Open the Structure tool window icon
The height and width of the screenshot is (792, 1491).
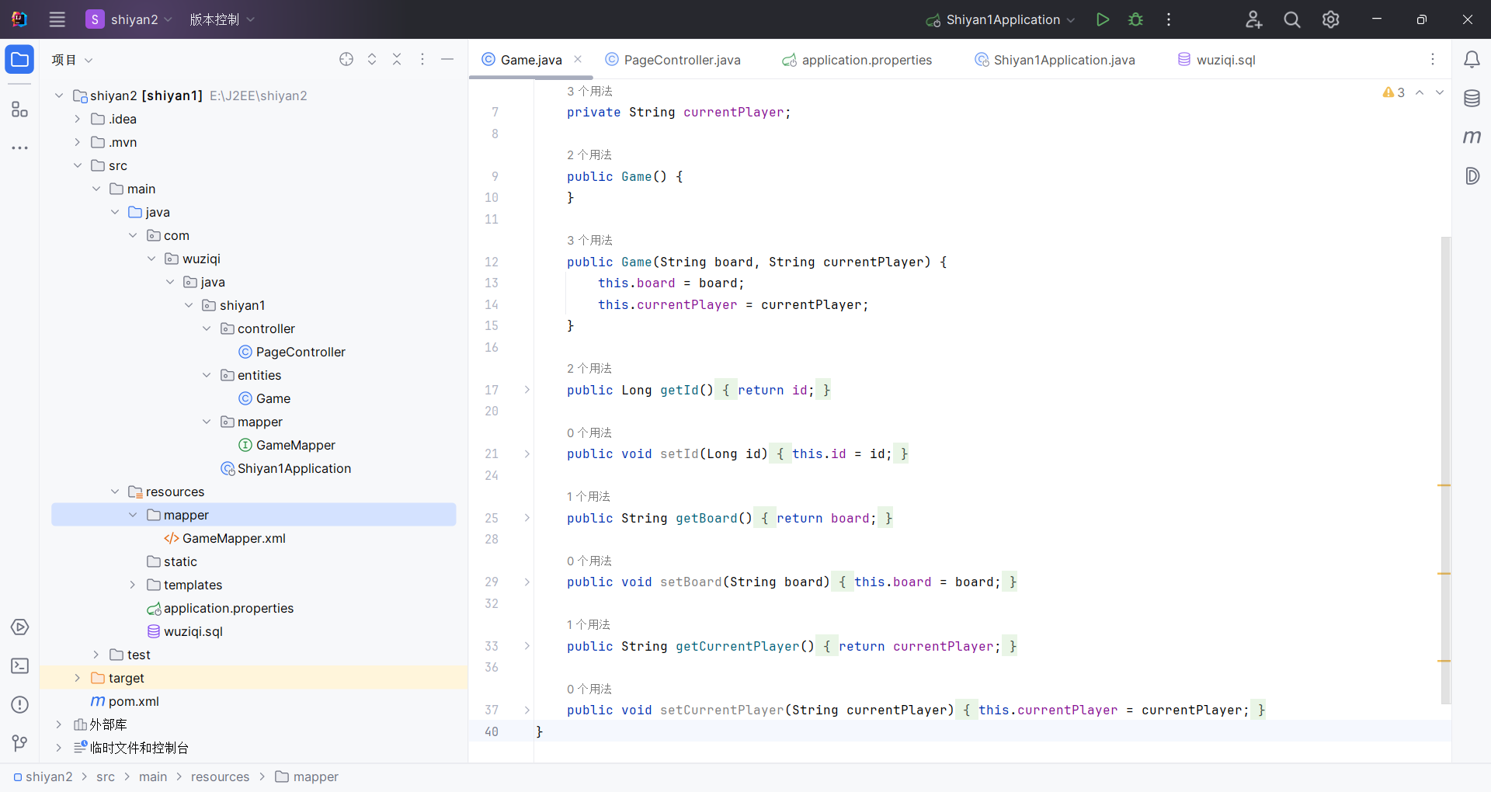(x=19, y=109)
